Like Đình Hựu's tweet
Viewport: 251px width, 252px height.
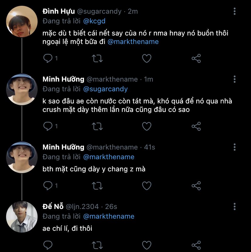click(x=147, y=58)
